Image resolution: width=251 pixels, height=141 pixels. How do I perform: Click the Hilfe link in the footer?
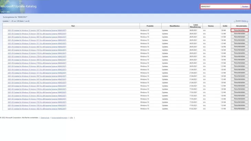(71, 118)
